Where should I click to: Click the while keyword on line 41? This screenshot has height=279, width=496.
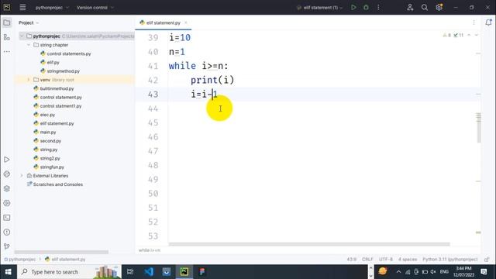pos(182,66)
